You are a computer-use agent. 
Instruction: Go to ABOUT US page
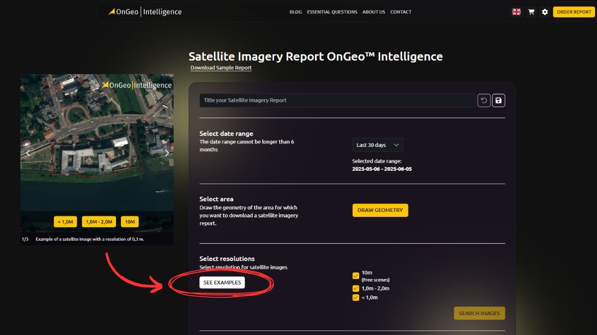(374, 12)
